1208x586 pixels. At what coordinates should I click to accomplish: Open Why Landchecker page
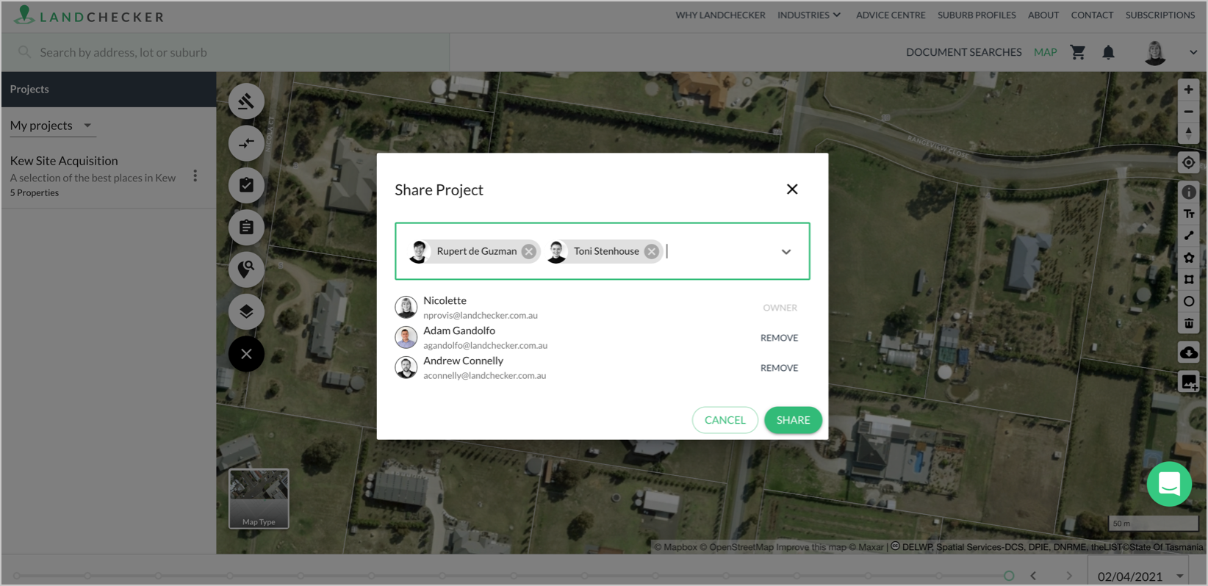(x=720, y=15)
